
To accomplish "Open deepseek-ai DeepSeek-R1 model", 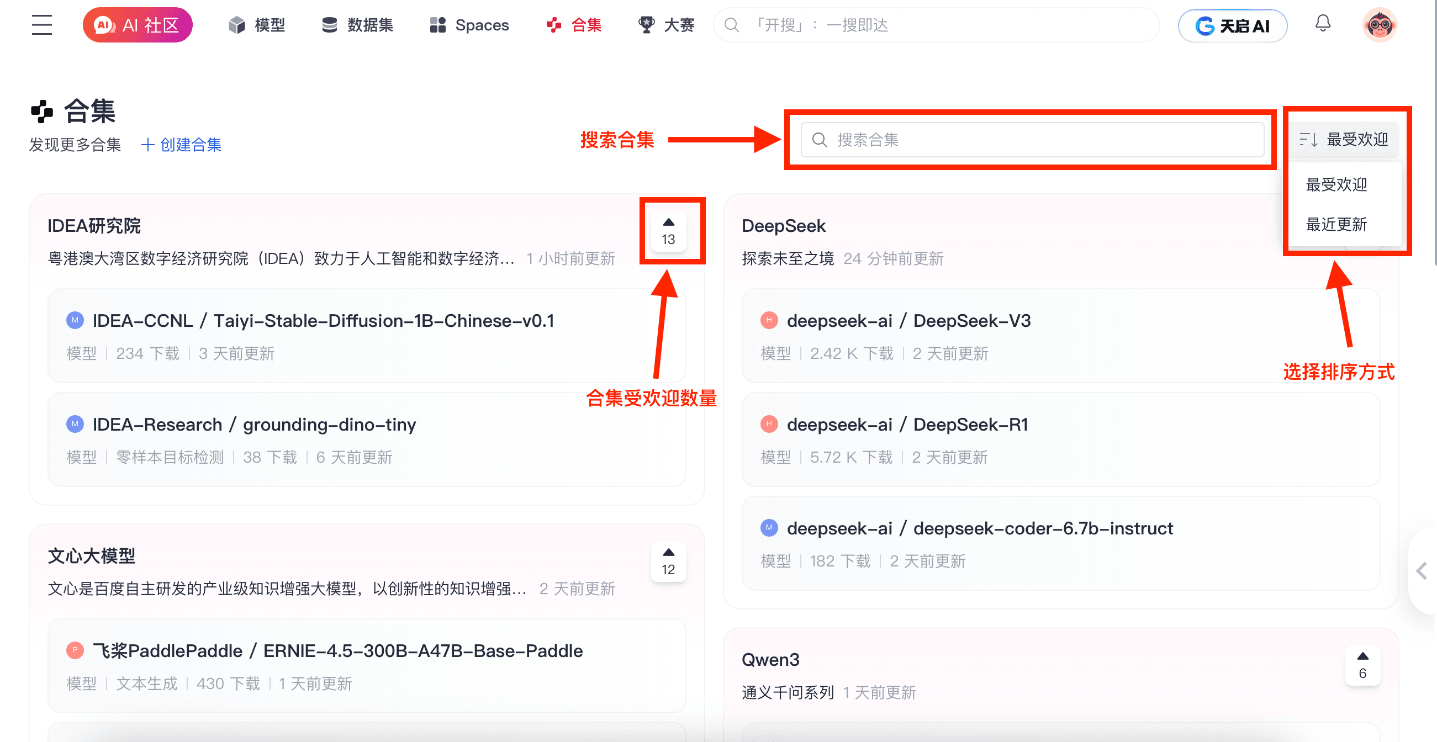I will tap(907, 425).
